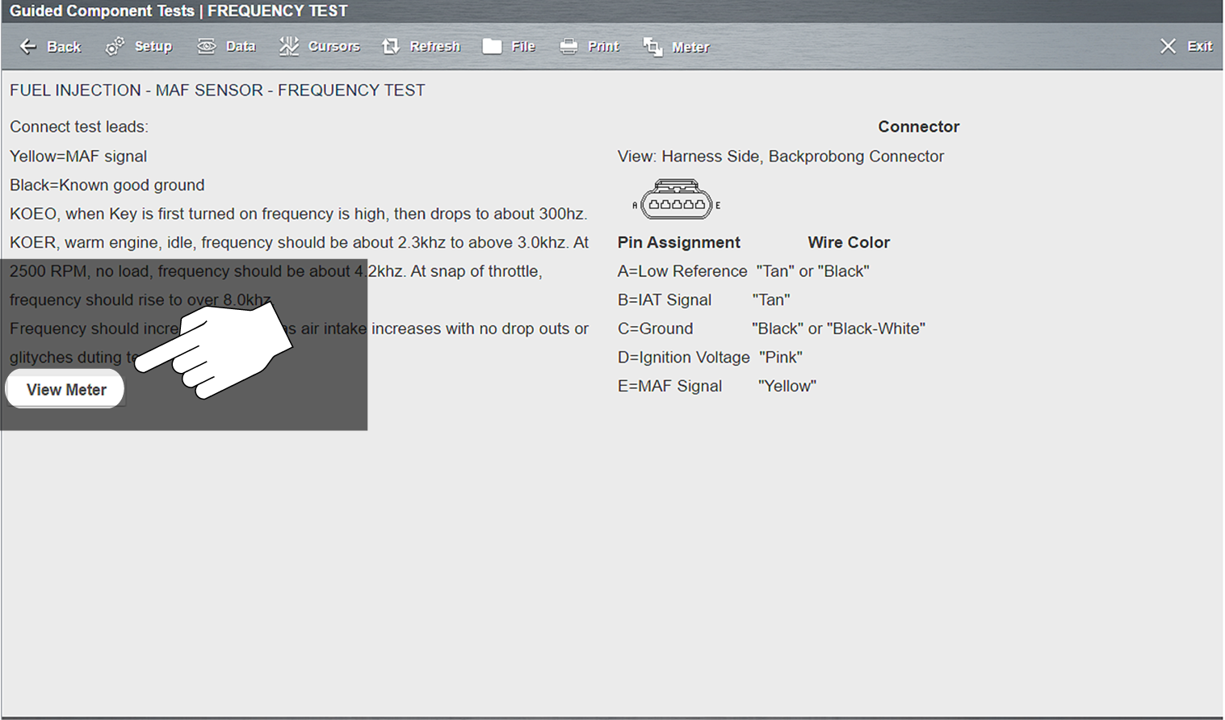
Task: Click the "Pin Assignment" heading
Action: (x=678, y=243)
